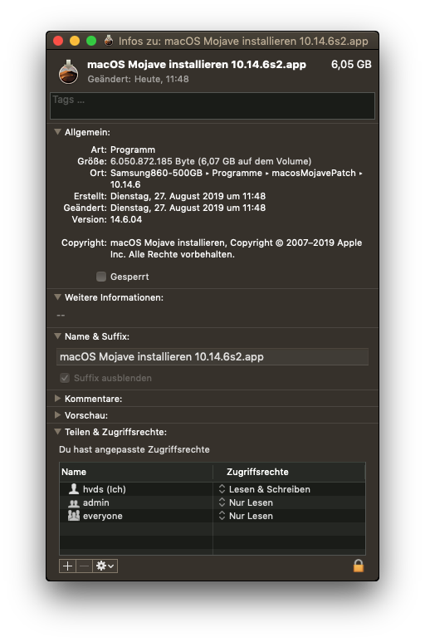
Task: Click 'Du hast angepasste Zugriffsrechte' text
Action: (134, 449)
